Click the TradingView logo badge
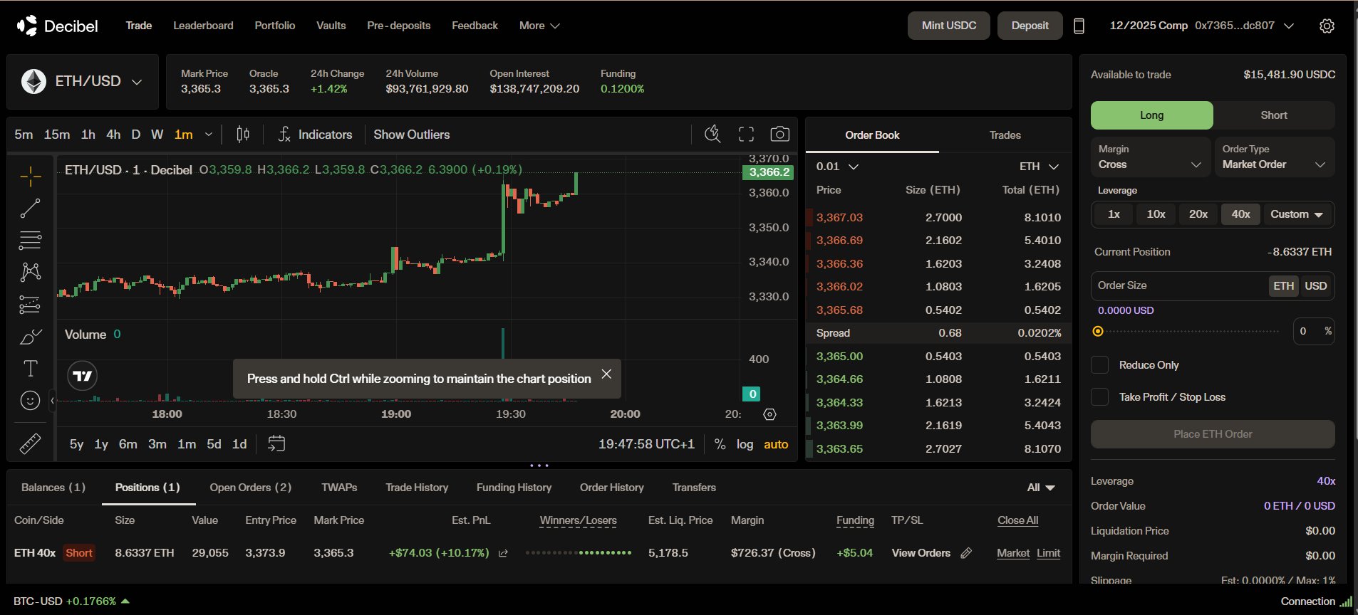 [x=83, y=376]
